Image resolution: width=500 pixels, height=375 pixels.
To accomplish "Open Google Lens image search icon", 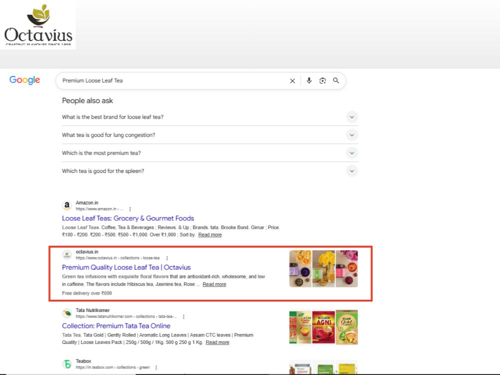I will (x=322, y=80).
